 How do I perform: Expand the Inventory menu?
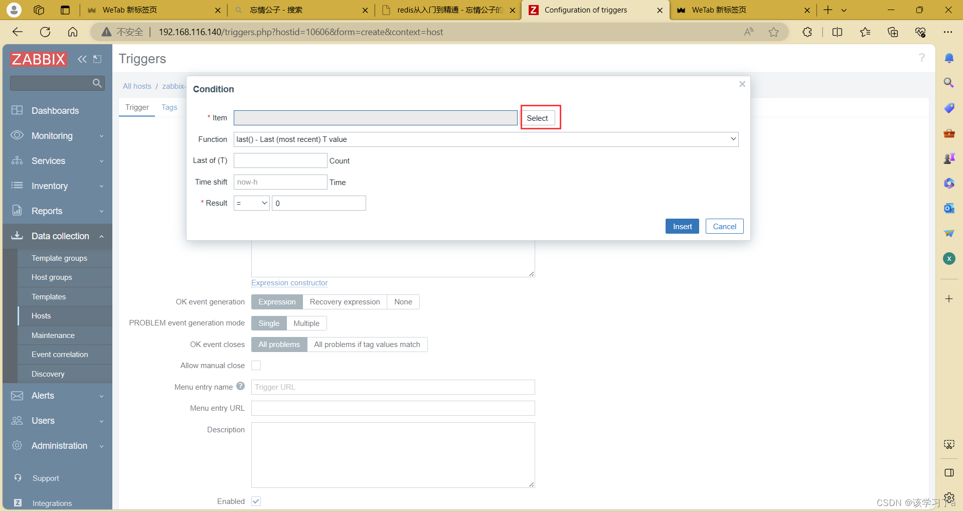coord(57,186)
